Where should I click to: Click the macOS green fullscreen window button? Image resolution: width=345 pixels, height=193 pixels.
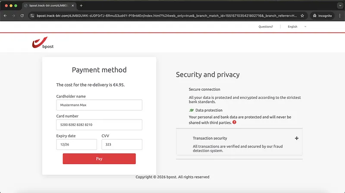(x=16, y=6)
